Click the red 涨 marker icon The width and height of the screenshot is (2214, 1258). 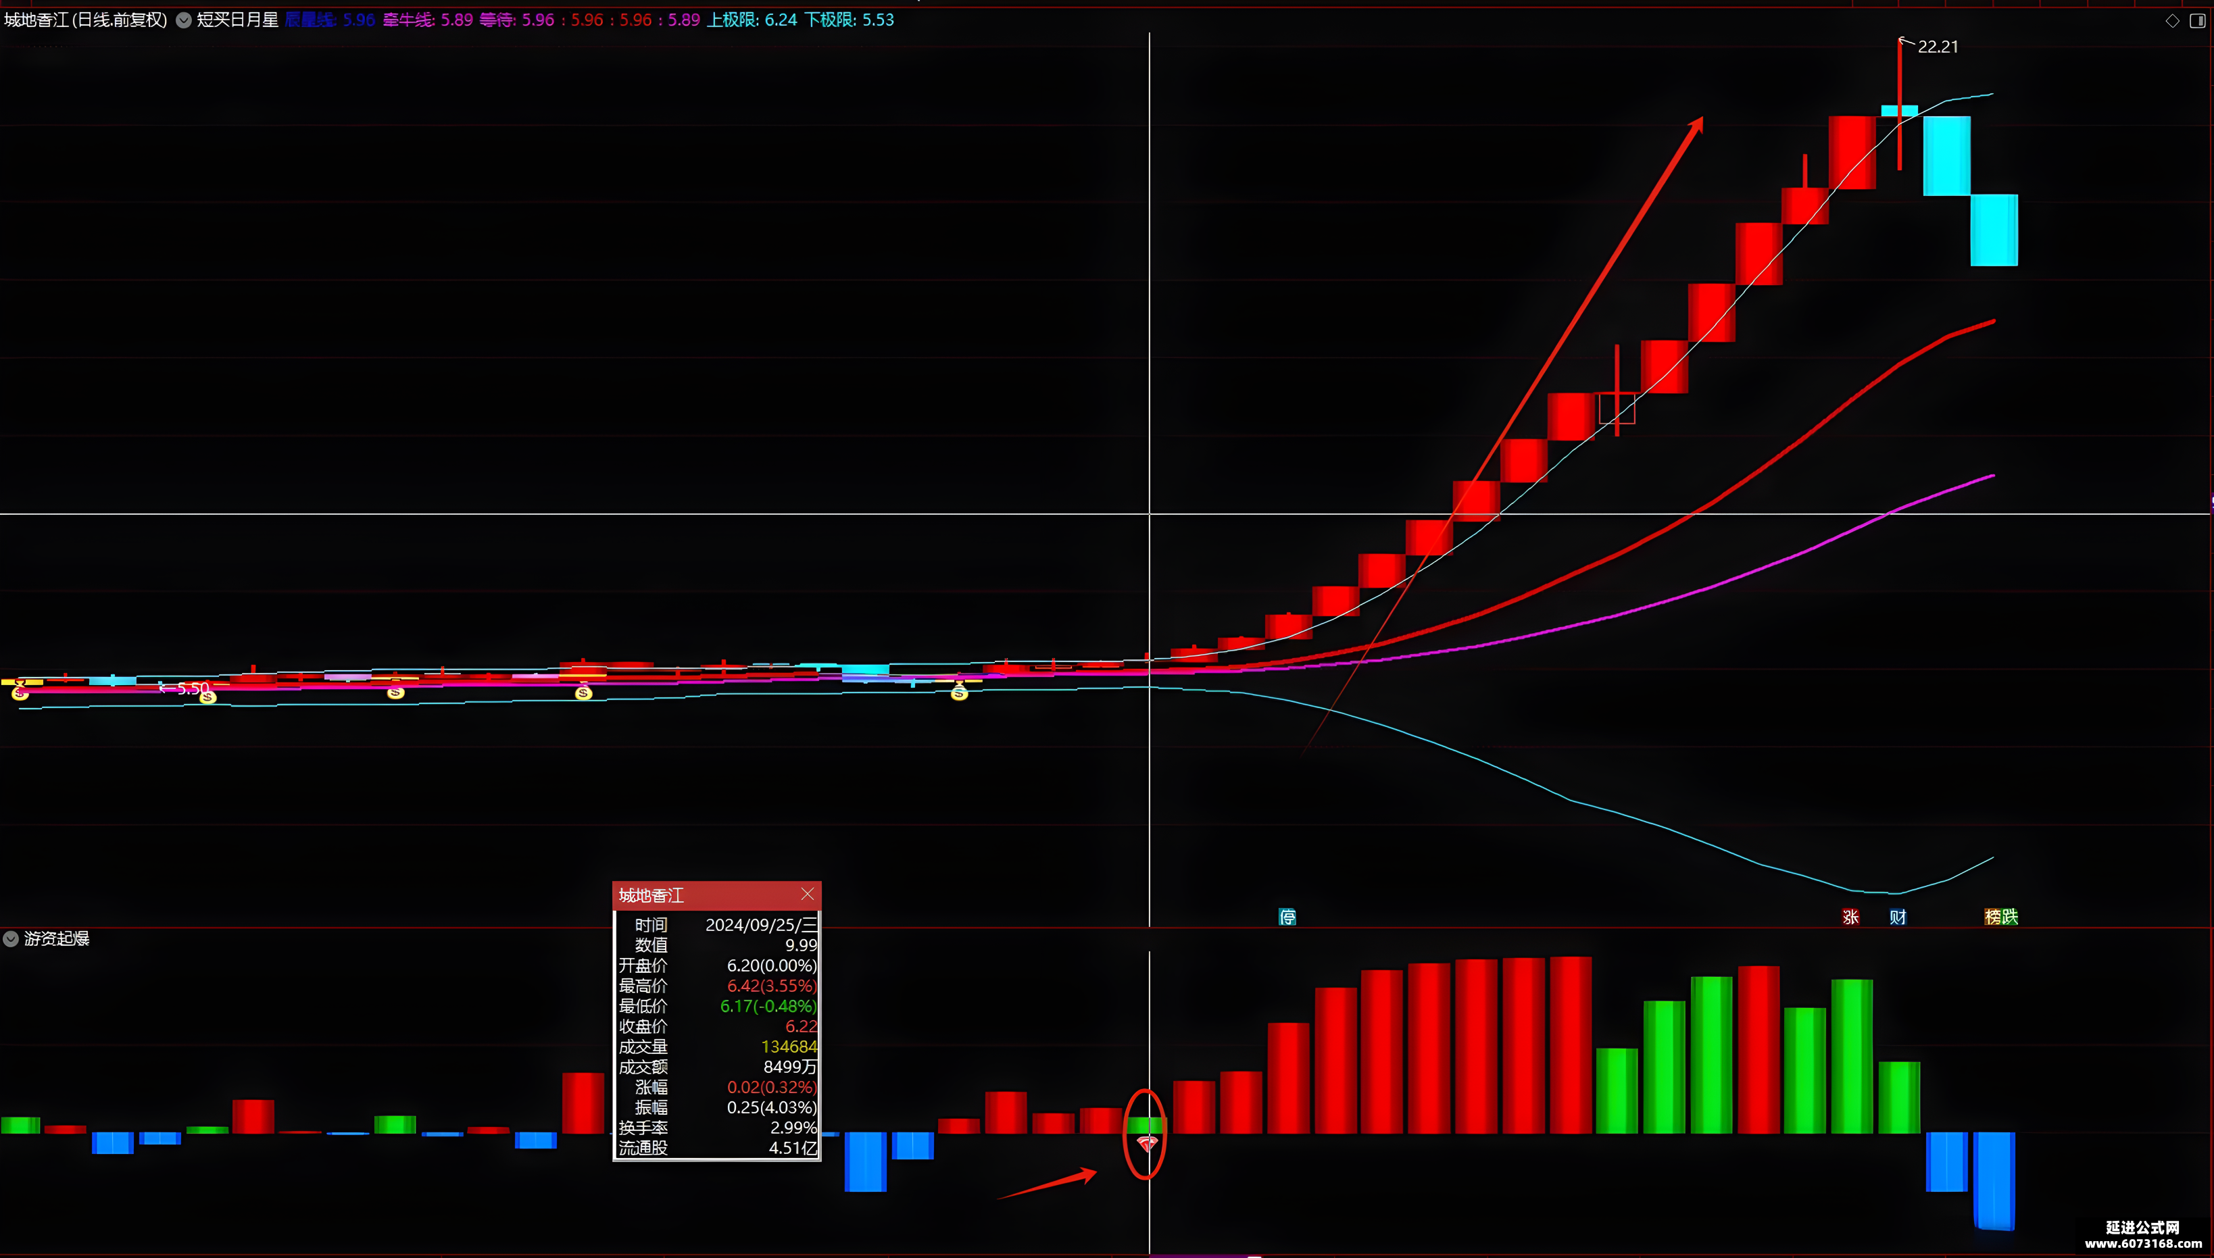(x=1850, y=917)
